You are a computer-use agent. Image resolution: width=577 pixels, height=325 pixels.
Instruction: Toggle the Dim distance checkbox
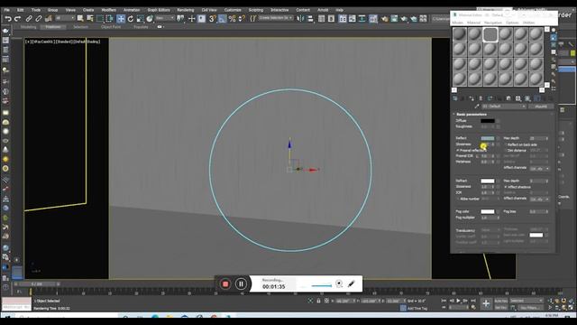click(x=506, y=151)
